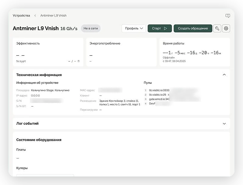The image size is (243, 185).
Task: Click the 16 Gh/s hashrate text
Action: [69, 29]
